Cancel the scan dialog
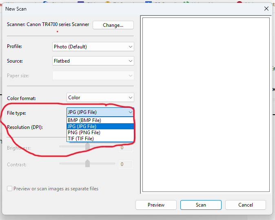 (245, 205)
